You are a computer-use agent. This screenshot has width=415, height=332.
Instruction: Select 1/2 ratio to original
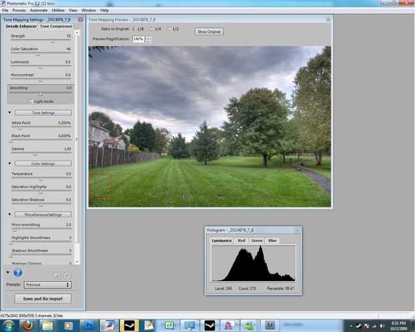(169, 29)
